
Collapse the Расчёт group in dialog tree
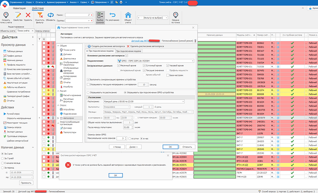tap(58, 91)
